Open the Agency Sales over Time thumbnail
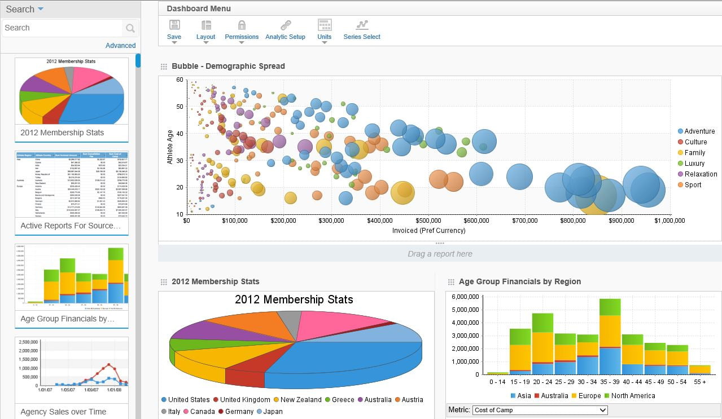722x419 pixels. click(71, 369)
